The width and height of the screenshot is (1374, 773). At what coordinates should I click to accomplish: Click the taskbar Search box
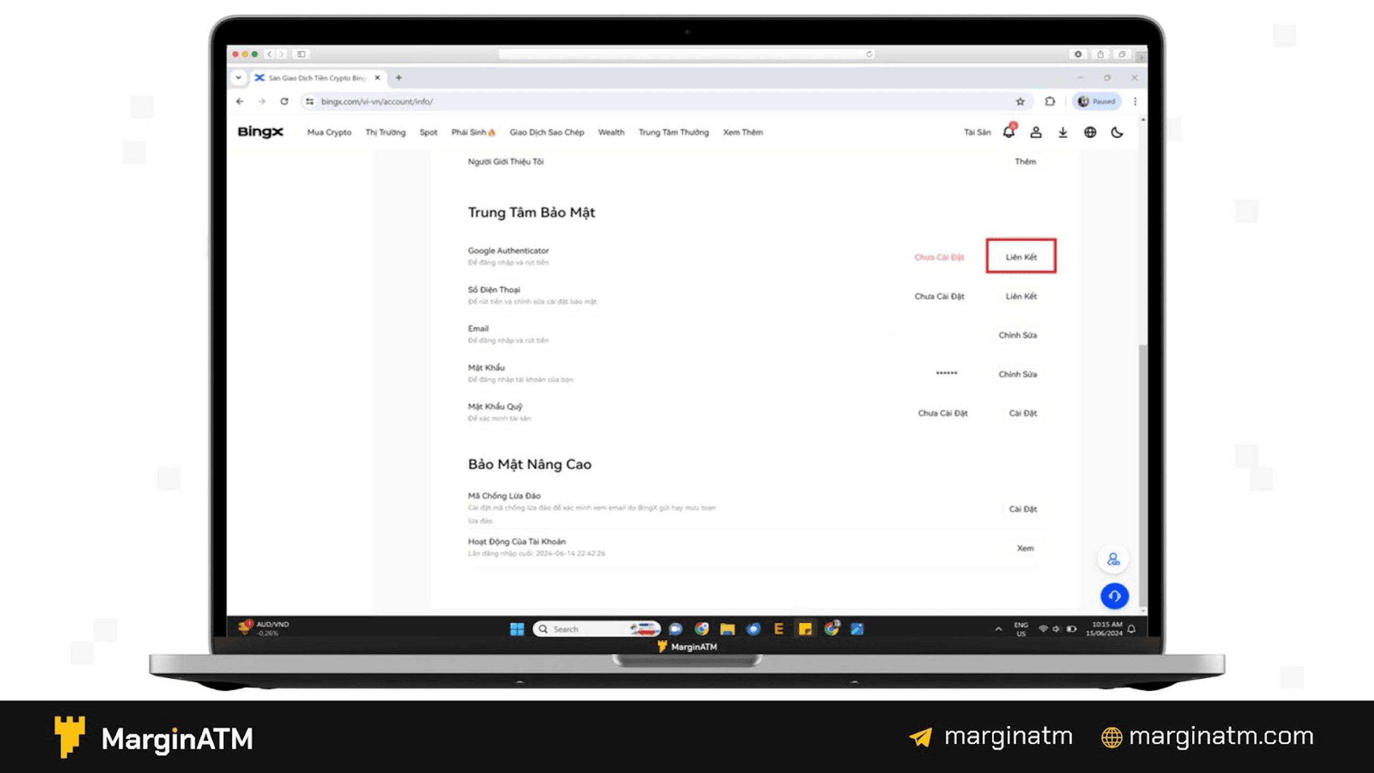tap(596, 629)
